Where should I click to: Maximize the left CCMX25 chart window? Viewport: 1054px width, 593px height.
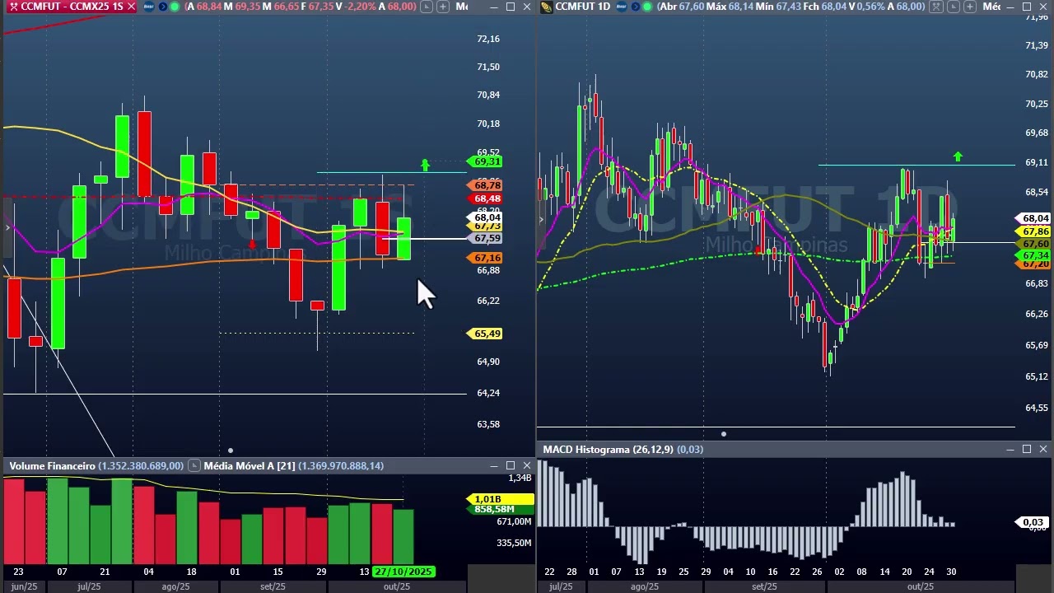[x=511, y=7]
